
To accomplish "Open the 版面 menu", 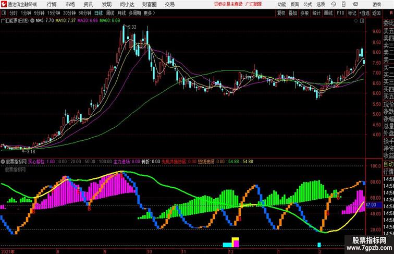I will pyautogui.click(x=295, y=4).
